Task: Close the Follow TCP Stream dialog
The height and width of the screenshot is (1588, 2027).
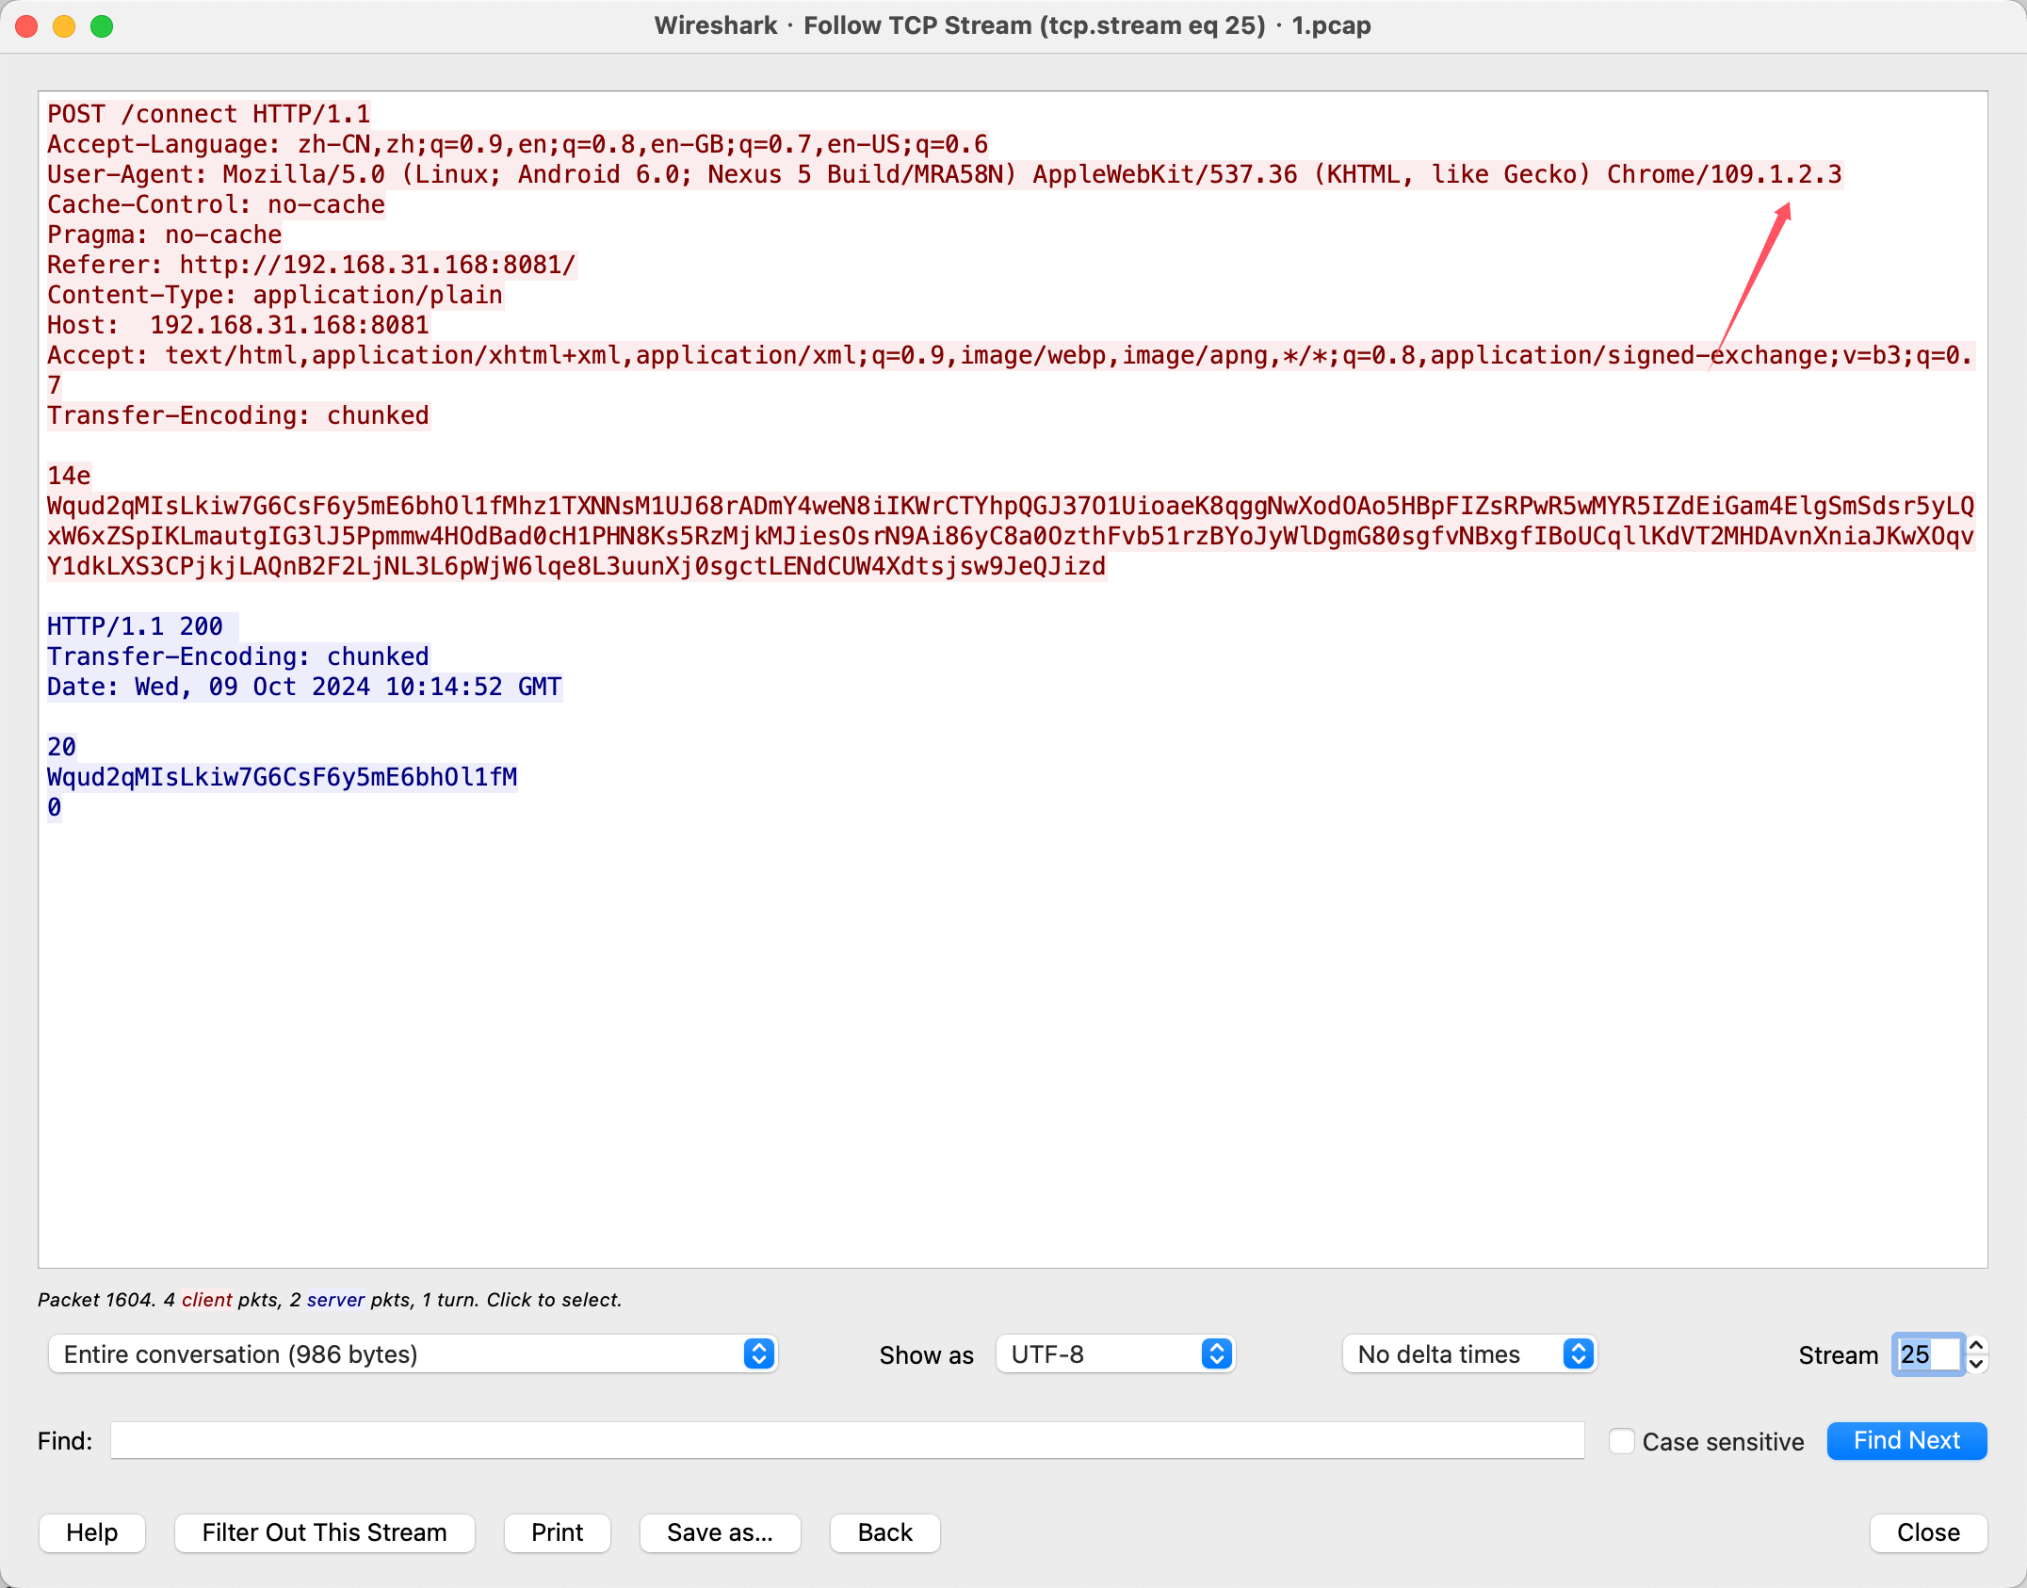Action: (1928, 1532)
